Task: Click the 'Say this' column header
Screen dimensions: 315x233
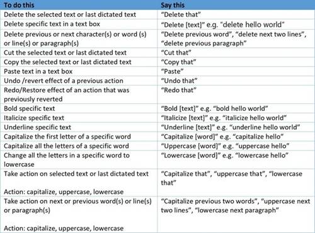Action: click(x=236, y=5)
